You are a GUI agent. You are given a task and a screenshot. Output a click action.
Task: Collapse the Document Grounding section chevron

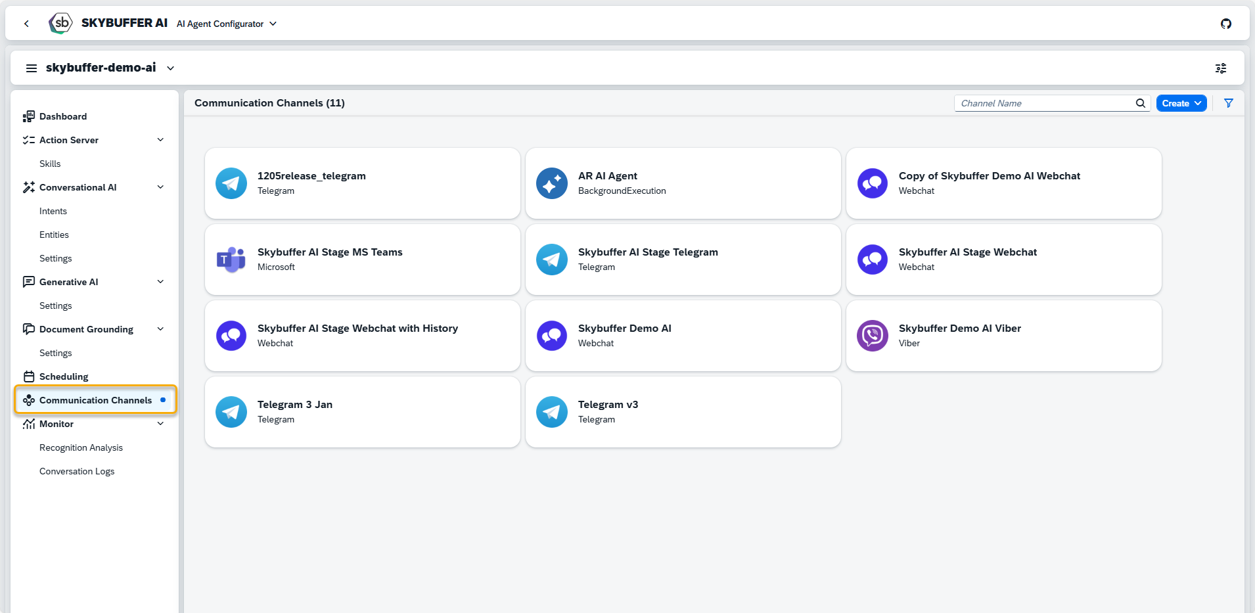tap(160, 329)
